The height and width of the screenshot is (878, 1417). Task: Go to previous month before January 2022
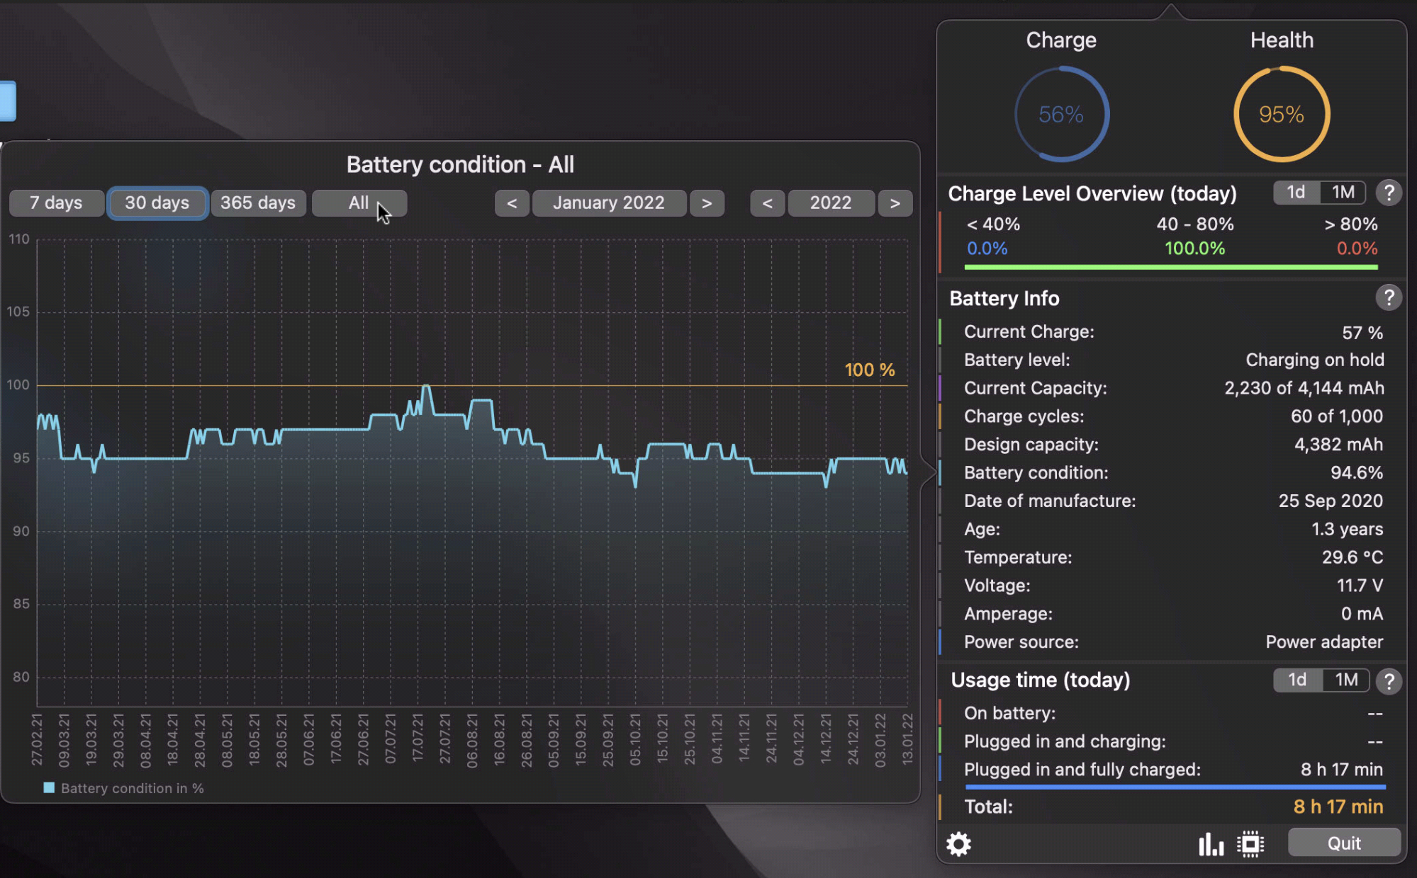pos(512,203)
